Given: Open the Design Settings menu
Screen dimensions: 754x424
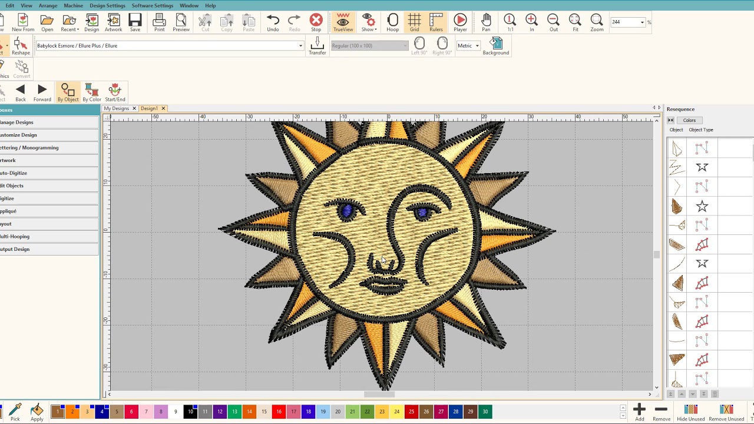Looking at the screenshot, I should tap(107, 5).
